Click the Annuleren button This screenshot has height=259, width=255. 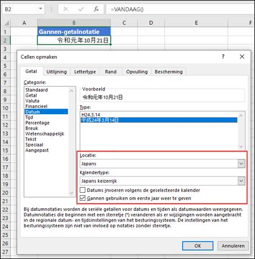click(x=233, y=246)
